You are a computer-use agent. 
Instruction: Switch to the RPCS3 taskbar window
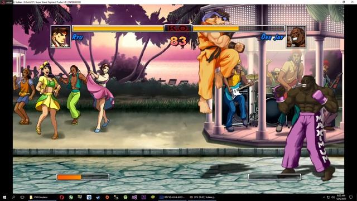(x=172, y=197)
